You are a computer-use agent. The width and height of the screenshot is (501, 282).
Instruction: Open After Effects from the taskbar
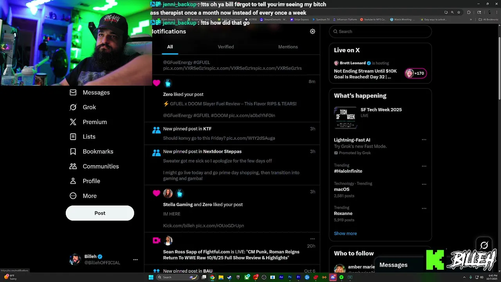[281, 277]
